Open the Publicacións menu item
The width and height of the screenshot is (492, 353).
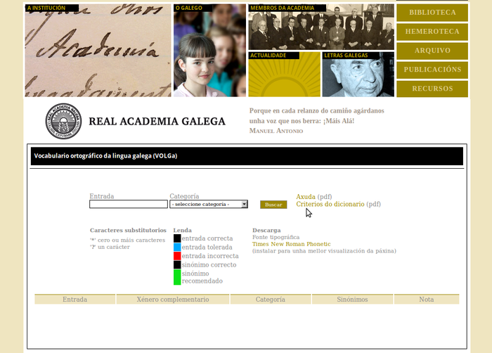[432, 70]
